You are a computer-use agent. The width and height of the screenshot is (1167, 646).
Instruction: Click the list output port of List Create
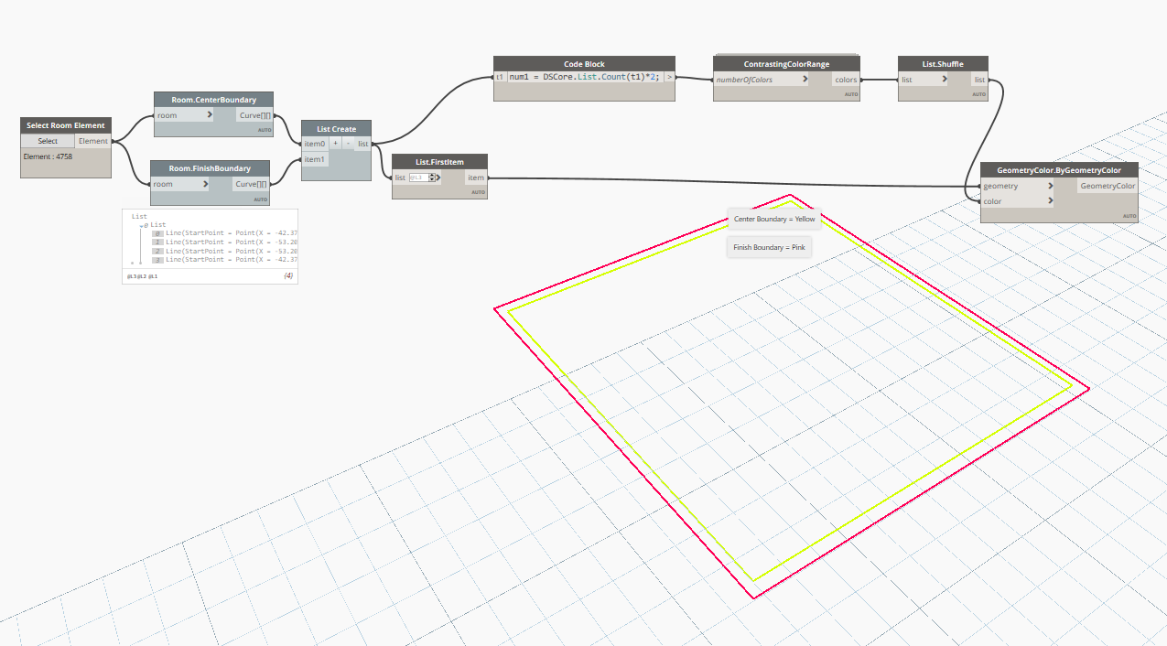[x=362, y=144]
